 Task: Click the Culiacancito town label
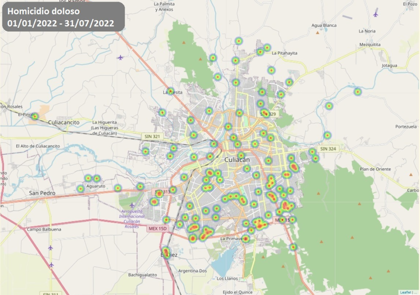pos(63,122)
